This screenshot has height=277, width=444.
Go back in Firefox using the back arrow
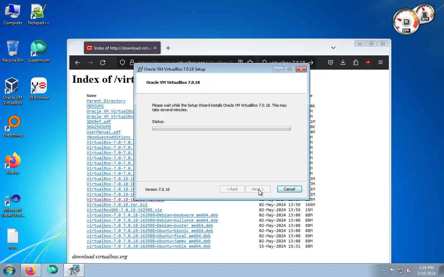click(x=78, y=62)
